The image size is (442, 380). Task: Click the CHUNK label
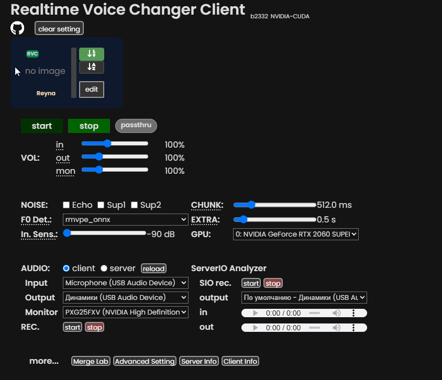pos(207,205)
